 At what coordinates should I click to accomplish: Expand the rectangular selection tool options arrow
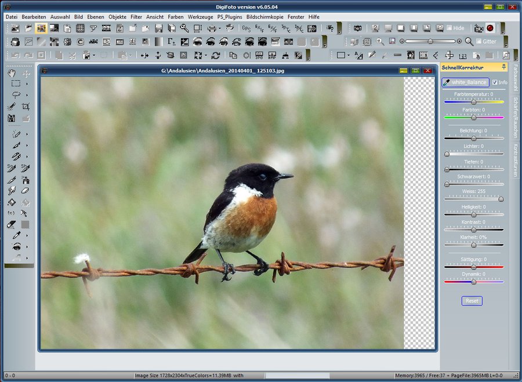pos(27,83)
